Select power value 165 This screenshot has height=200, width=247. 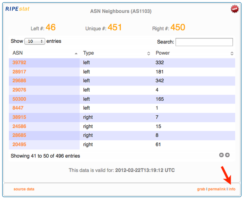point(160,99)
